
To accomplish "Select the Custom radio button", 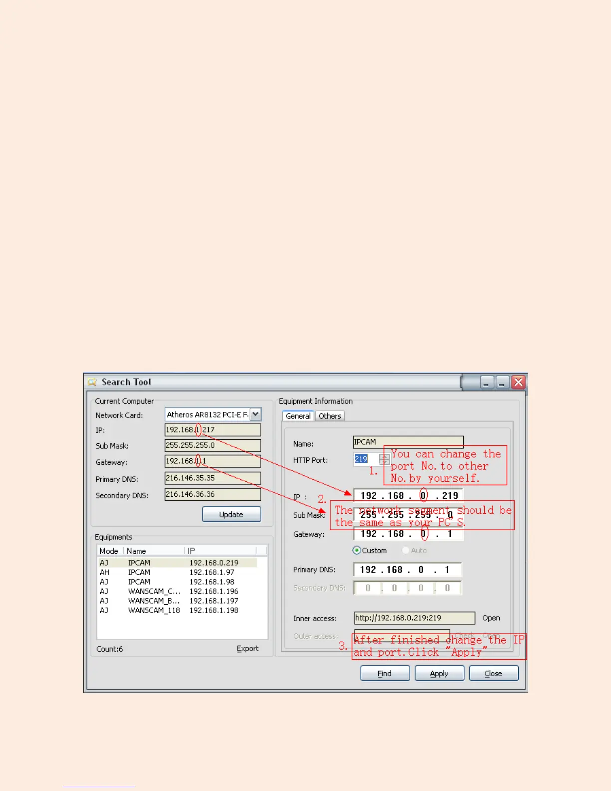I will pyautogui.click(x=357, y=550).
